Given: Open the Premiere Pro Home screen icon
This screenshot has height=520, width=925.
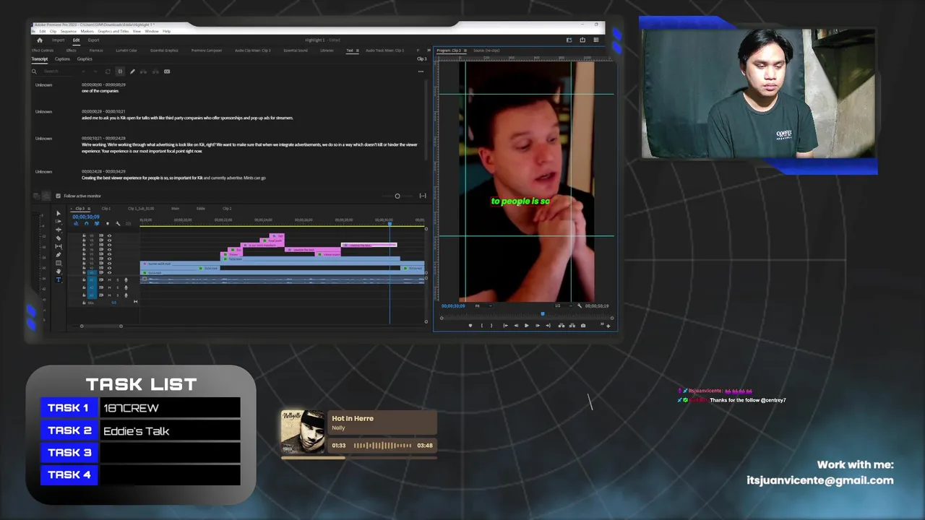Looking at the screenshot, I should pyautogui.click(x=40, y=40).
